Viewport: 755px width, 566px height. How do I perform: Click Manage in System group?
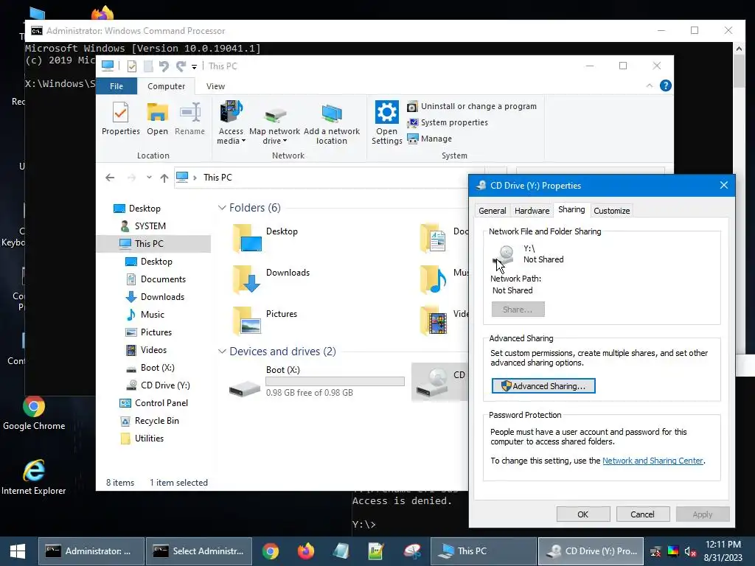430,139
